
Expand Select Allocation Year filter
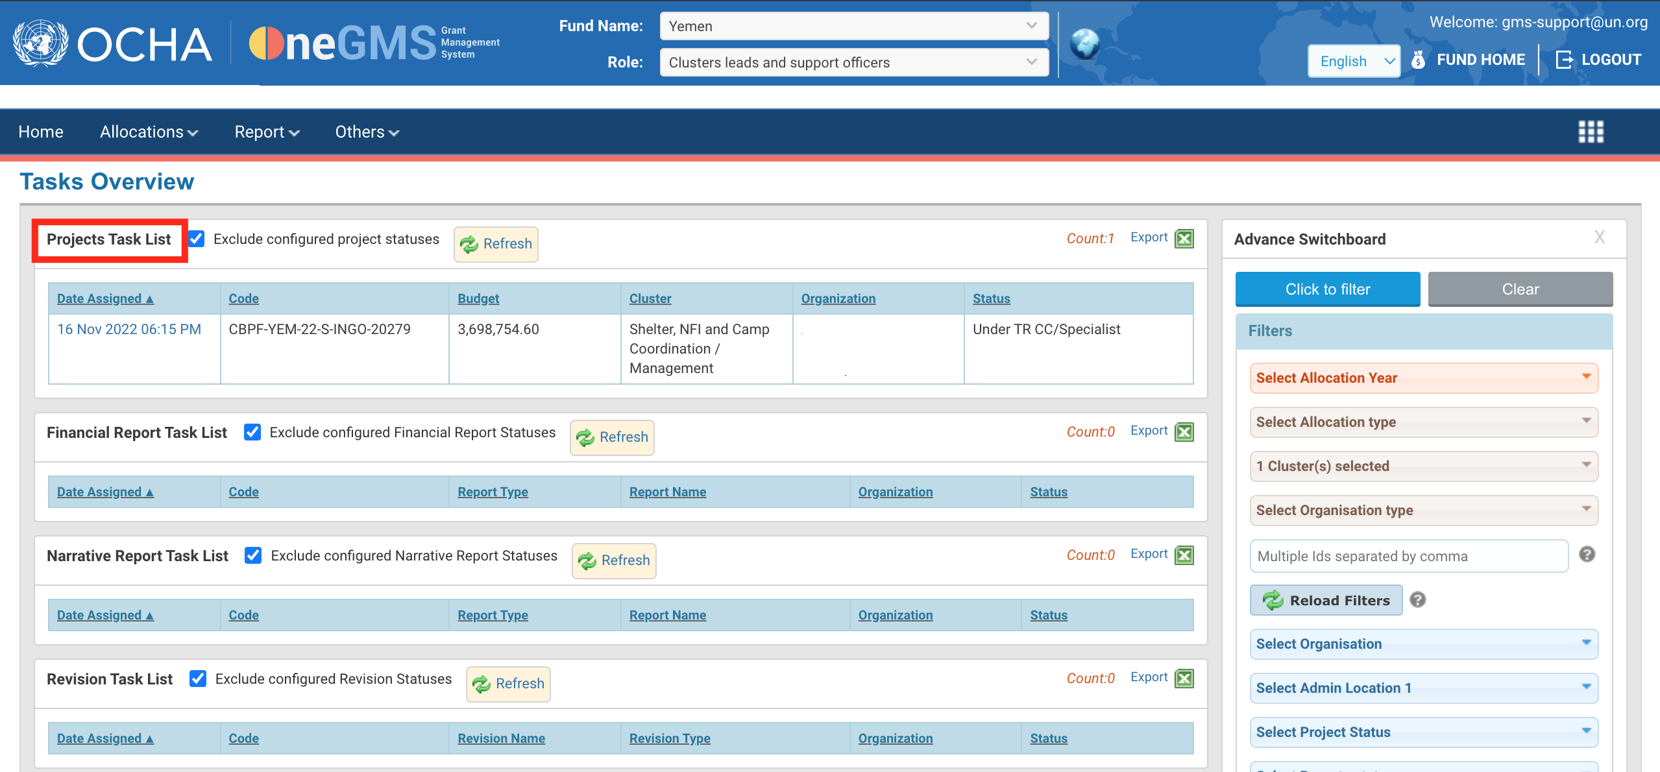(x=1424, y=378)
